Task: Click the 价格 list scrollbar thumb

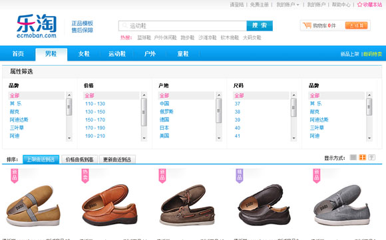Action: [144, 112]
